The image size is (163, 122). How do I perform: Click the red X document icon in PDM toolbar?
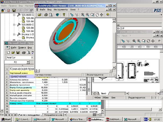pyautogui.click(x=9, y=10)
